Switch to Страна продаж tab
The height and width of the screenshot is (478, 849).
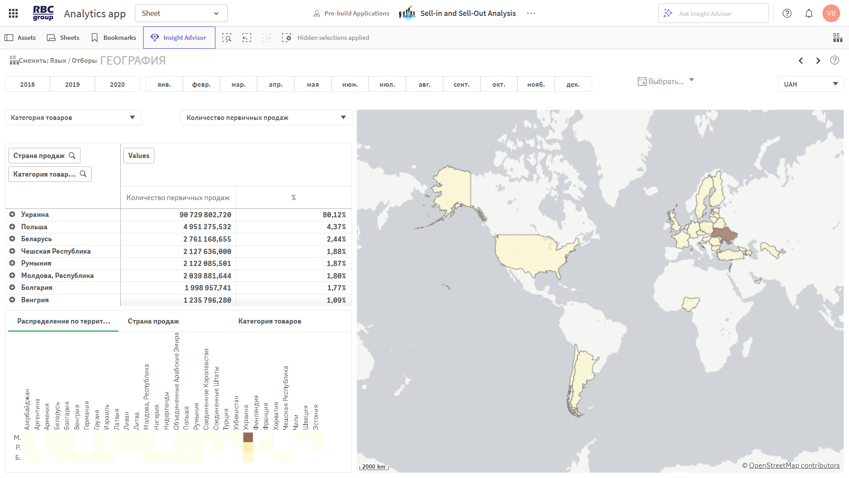pyautogui.click(x=153, y=321)
